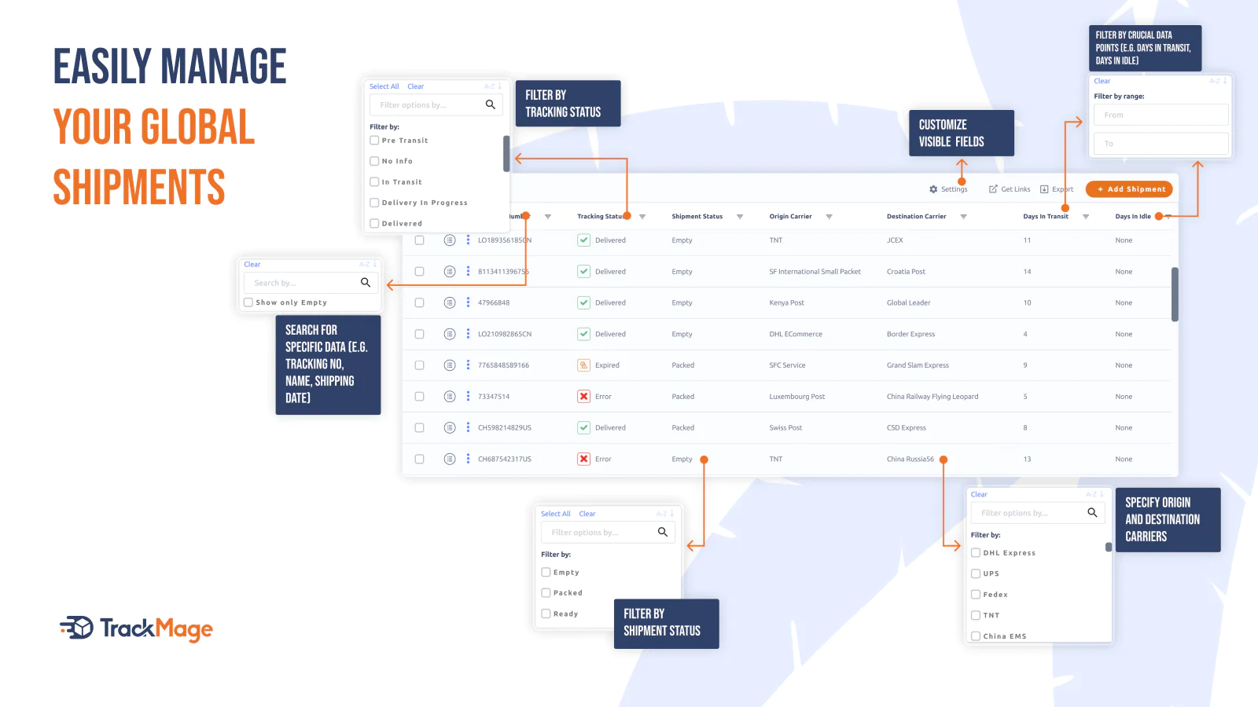Viewport: 1258px width, 707px height.
Task: Click Select All in tracking status popup
Action: (384, 86)
